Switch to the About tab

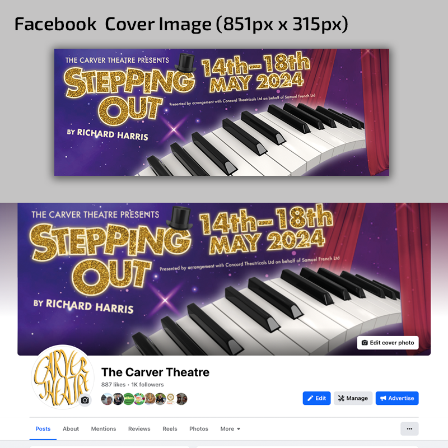pyautogui.click(x=71, y=428)
